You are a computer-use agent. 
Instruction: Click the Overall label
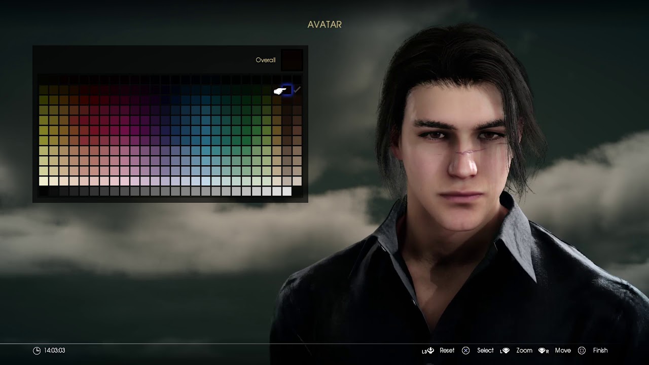(266, 60)
